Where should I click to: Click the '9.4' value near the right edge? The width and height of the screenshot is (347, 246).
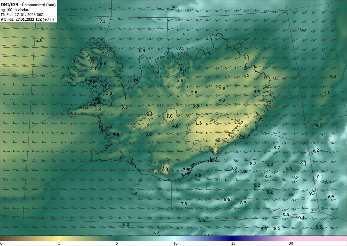(331, 196)
